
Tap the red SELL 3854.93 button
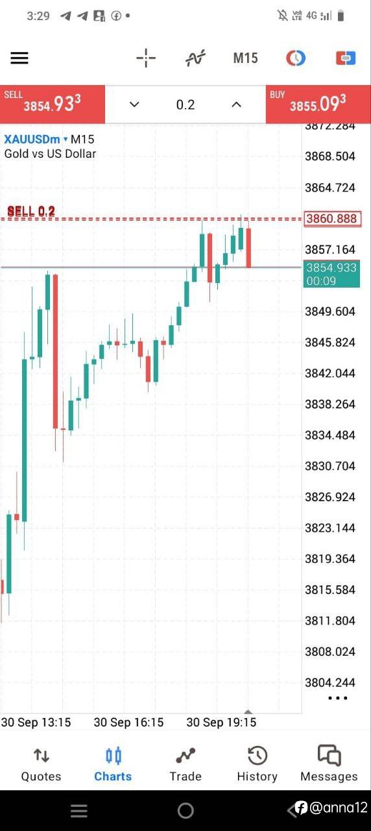(53, 104)
